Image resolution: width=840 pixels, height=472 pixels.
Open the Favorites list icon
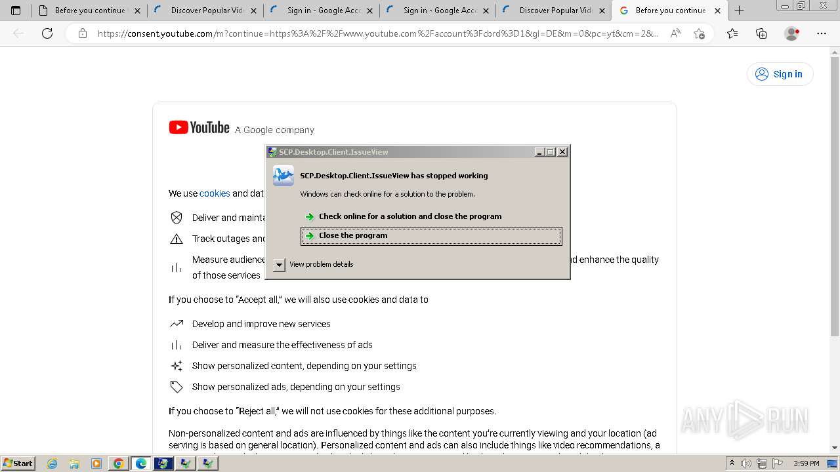click(x=732, y=33)
